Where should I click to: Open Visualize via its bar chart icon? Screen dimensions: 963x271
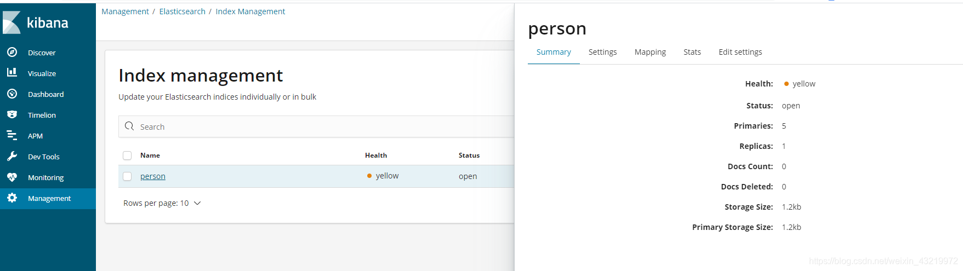[x=12, y=72]
